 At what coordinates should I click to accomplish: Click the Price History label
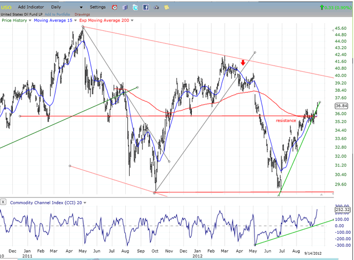click(x=14, y=21)
